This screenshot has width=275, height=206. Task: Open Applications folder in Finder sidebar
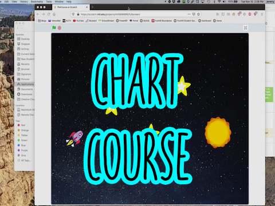[x=25, y=84]
